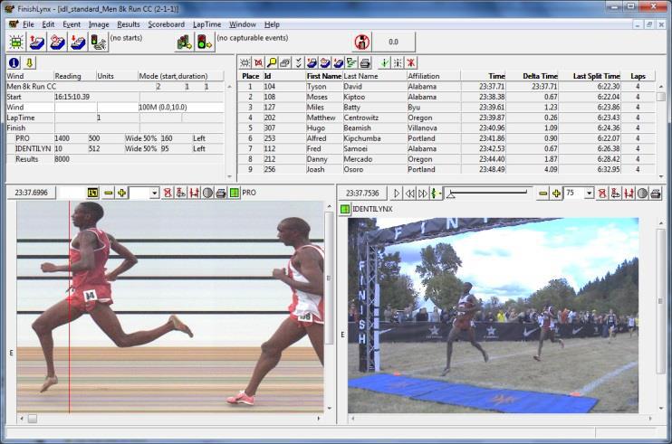Open the Scoreboard menu
The image size is (672, 444).
point(167,24)
